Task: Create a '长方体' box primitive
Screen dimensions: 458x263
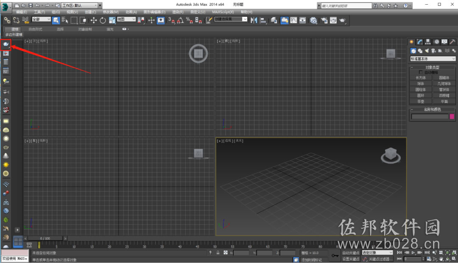Action: tap(421, 78)
